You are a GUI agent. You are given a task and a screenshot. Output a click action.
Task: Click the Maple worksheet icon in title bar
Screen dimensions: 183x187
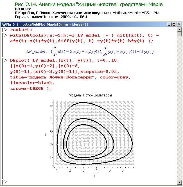(4, 24)
